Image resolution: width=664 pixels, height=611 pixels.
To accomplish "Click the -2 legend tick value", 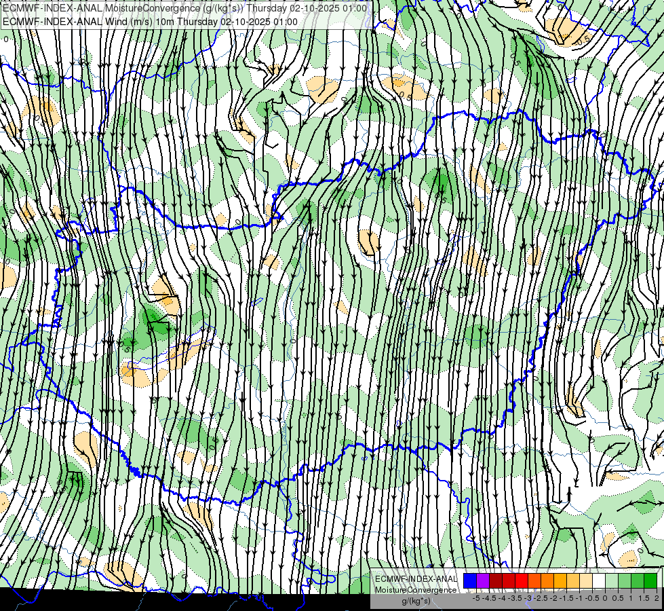I will pyautogui.click(x=554, y=598).
